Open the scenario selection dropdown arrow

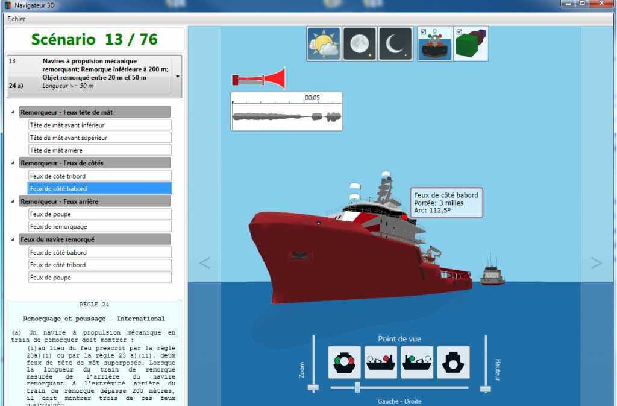(x=177, y=77)
